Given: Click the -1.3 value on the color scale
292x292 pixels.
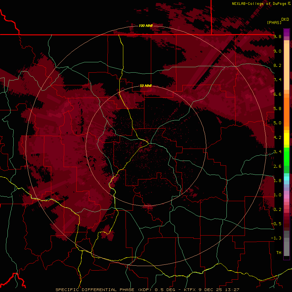Looking at the screenshot, I should click(x=276, y=238).
